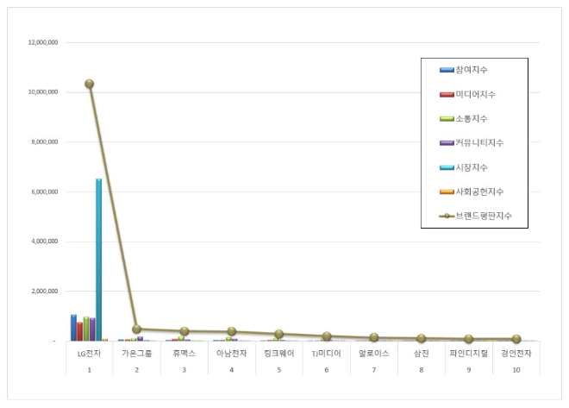Select the blue 참여지수 bar of LG전자
The image size is (569, 408).
(73, 328)
